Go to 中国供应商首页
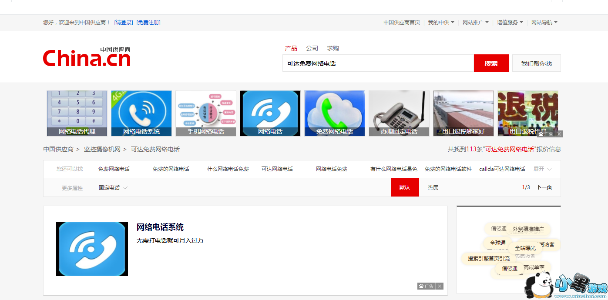This screenshot has width=608, height=300. [402, 22]
